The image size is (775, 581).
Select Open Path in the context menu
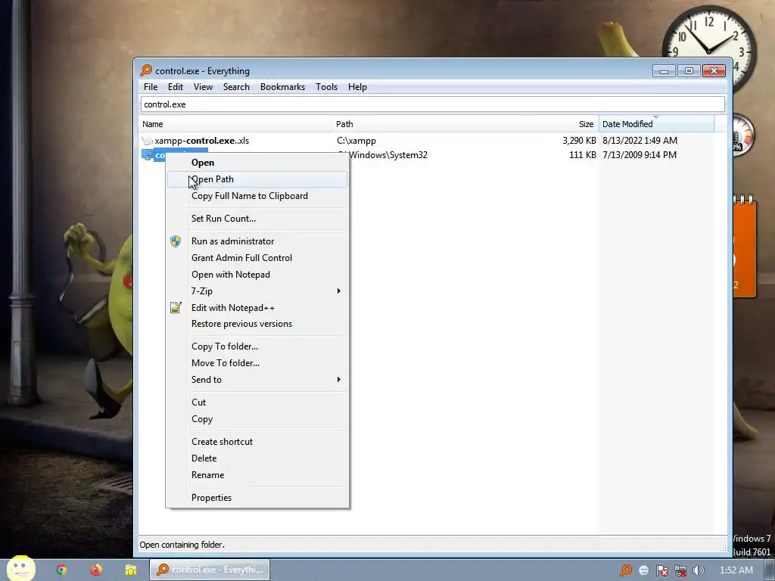[257, 179]
